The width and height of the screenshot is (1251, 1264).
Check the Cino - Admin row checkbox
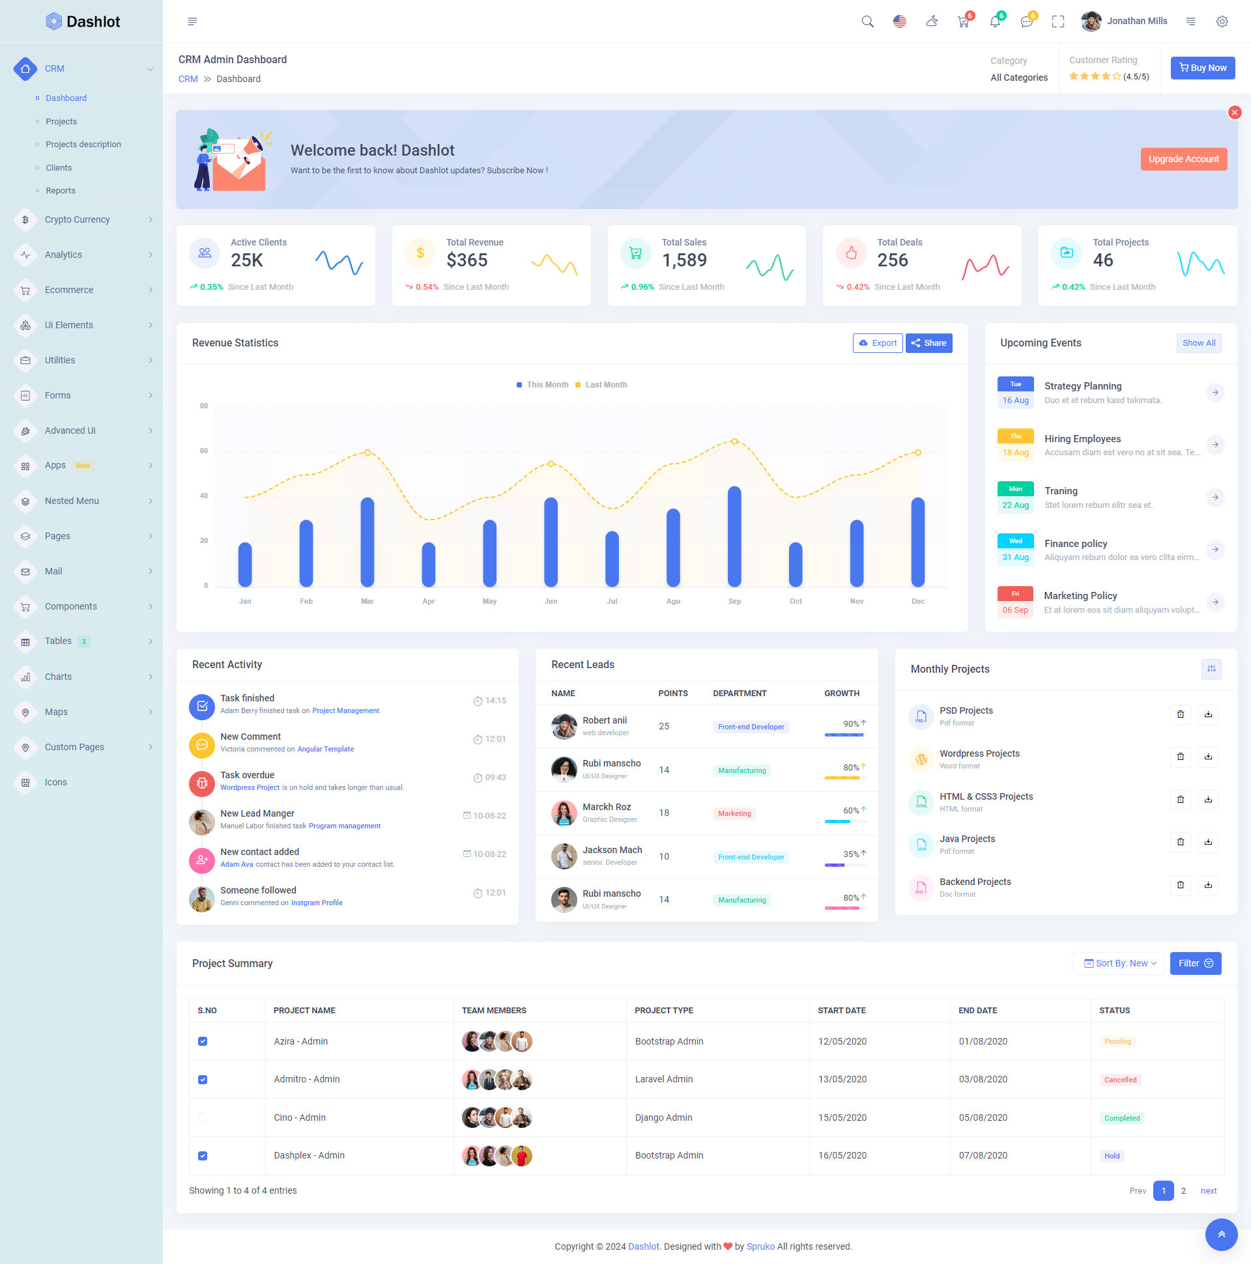click(203, 1117)
